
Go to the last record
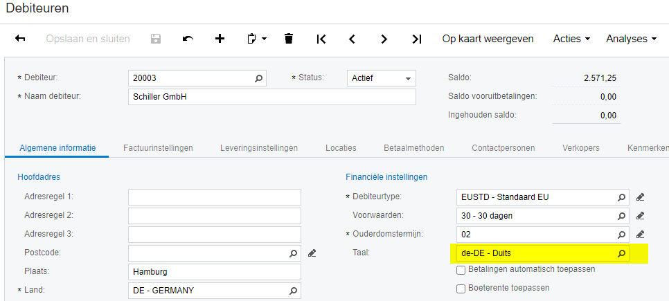416,39
